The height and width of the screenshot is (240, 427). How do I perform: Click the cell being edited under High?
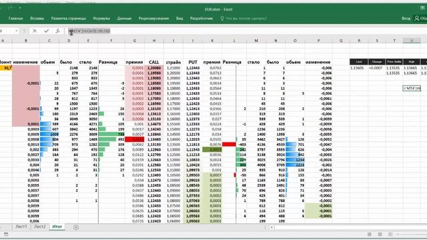[x=412, y=88]
